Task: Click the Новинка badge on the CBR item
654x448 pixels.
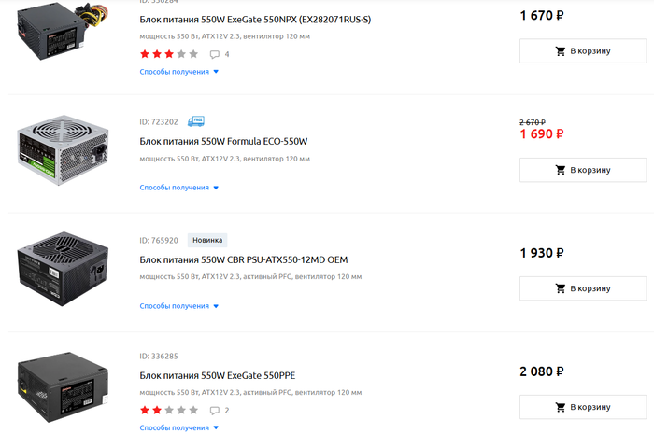Action: pos(207,240)
